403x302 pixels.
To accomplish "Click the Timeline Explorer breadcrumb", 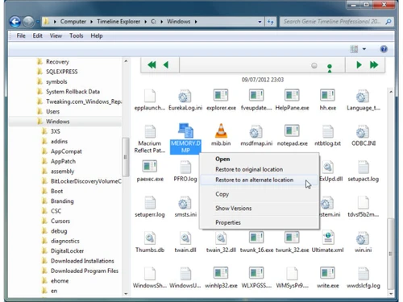I will (118, 22).
